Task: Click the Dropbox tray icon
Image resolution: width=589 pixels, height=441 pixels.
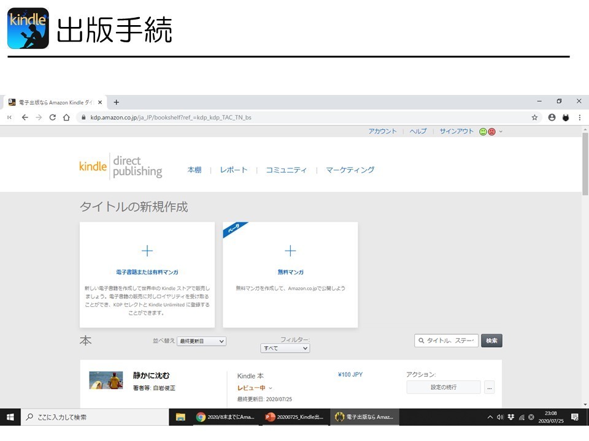Action: [511, 417]
